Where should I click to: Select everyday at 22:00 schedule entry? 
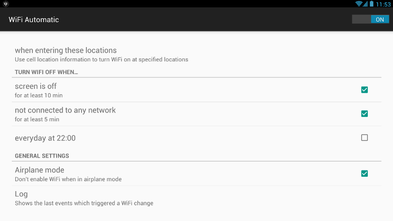click(196, 138)
